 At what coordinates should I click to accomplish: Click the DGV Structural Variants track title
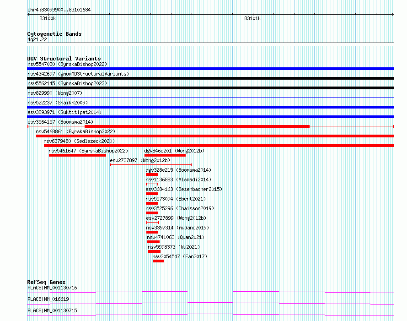[x=64, y=59]
